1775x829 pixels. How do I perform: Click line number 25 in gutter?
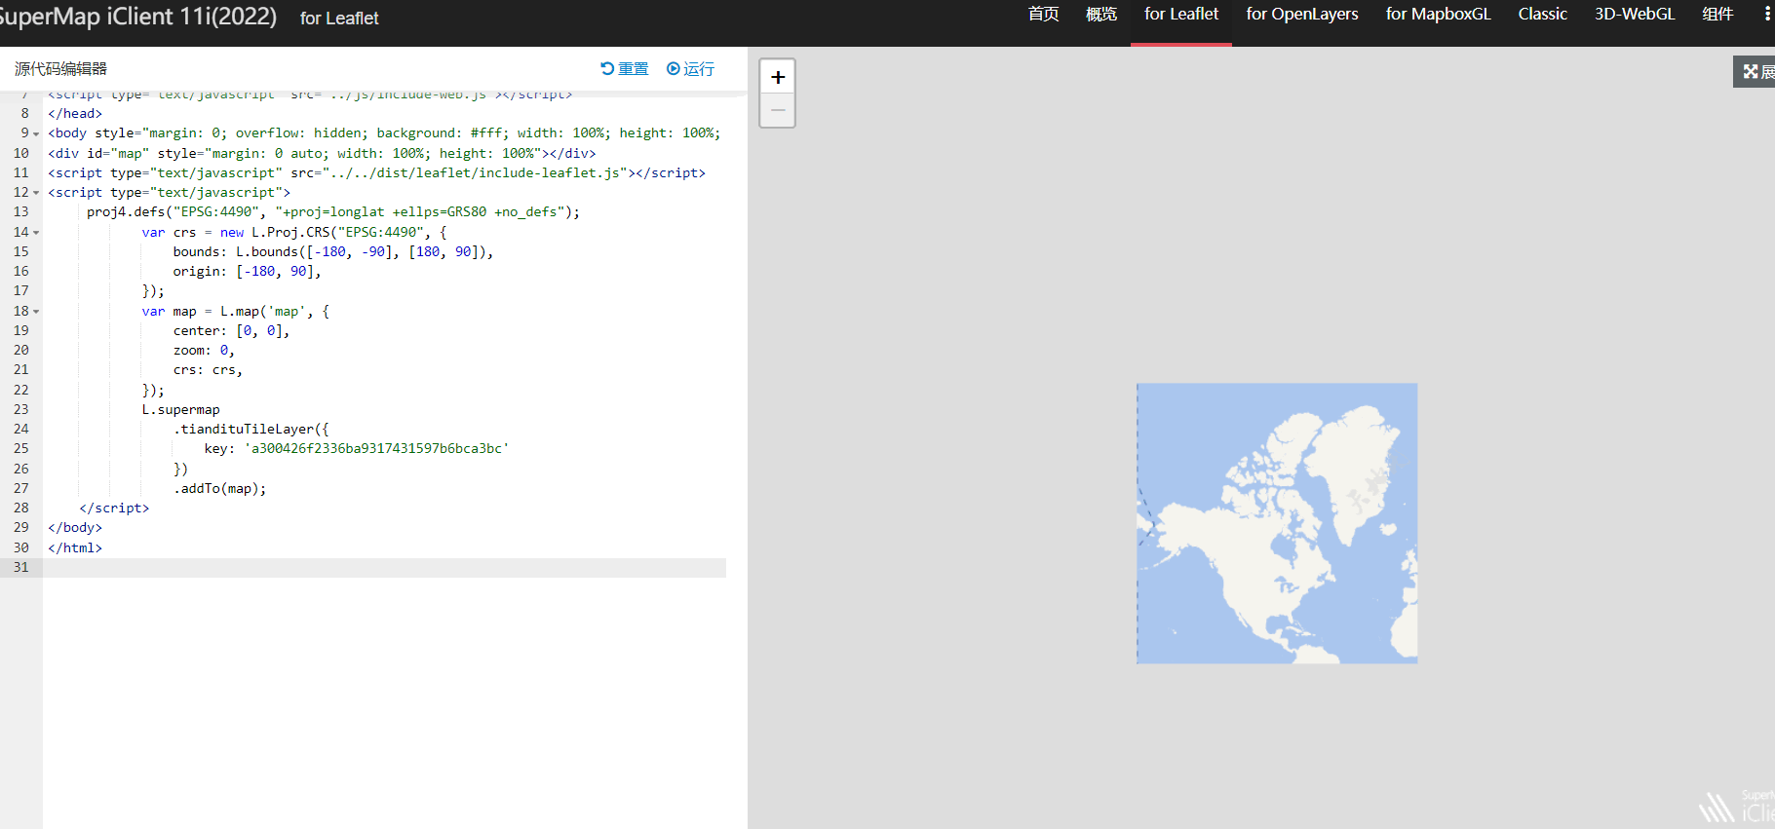click(21, 448)
